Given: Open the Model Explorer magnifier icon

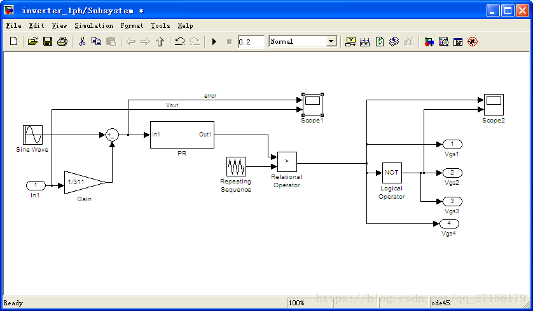Looking at the screenshot, I should click(443, 42).
